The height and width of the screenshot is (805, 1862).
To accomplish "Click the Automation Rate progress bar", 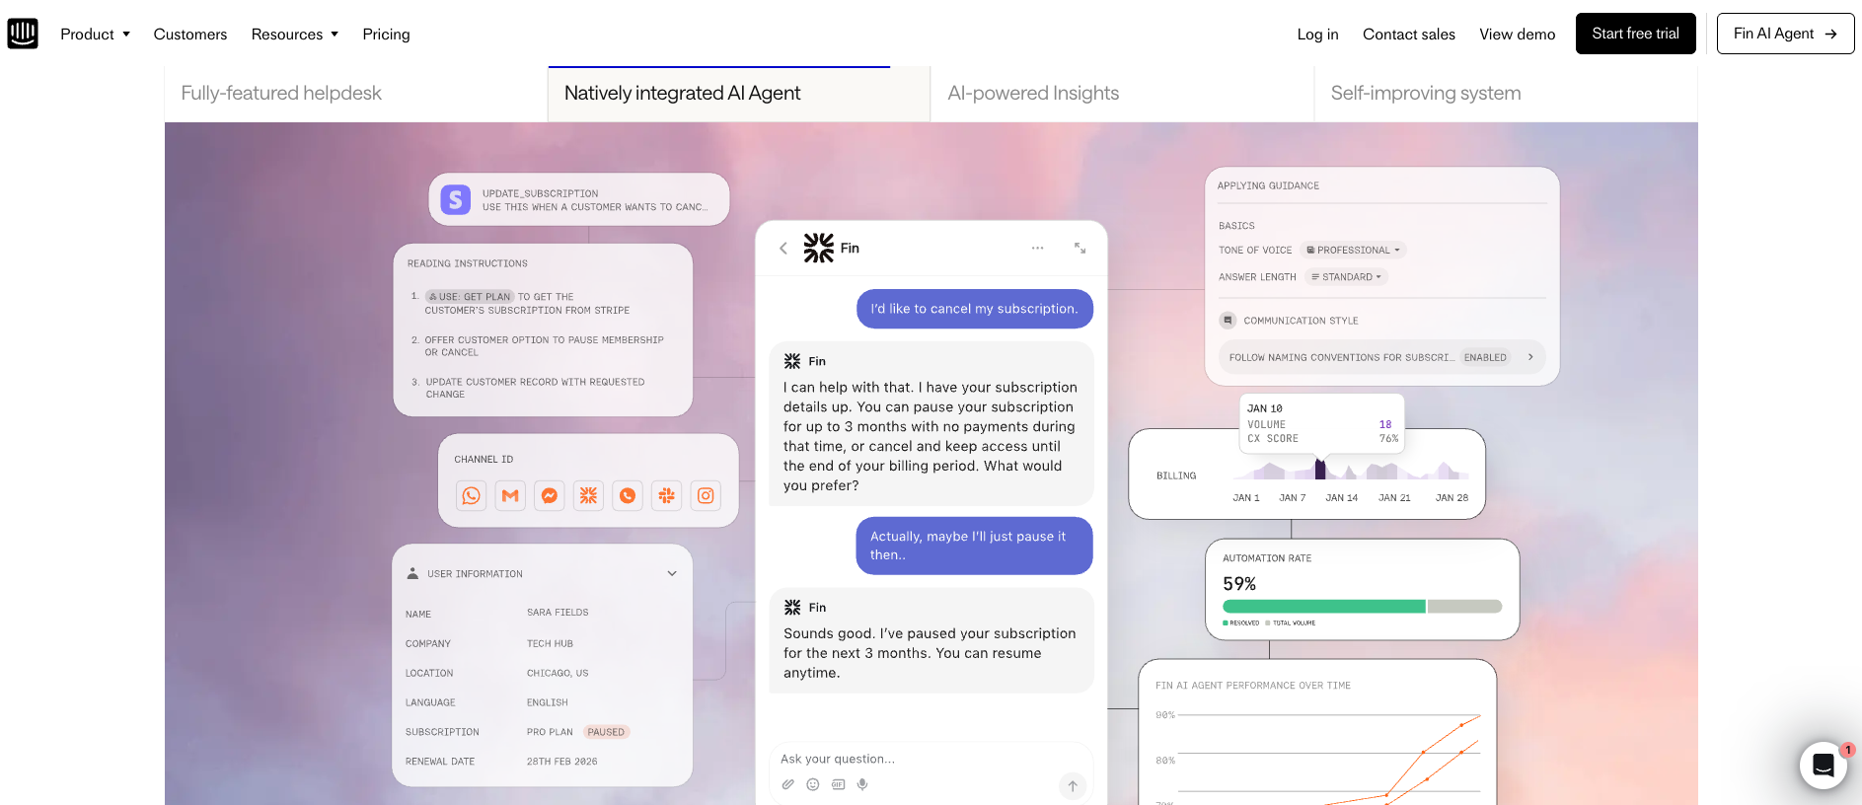I will tap(1362, 607).
